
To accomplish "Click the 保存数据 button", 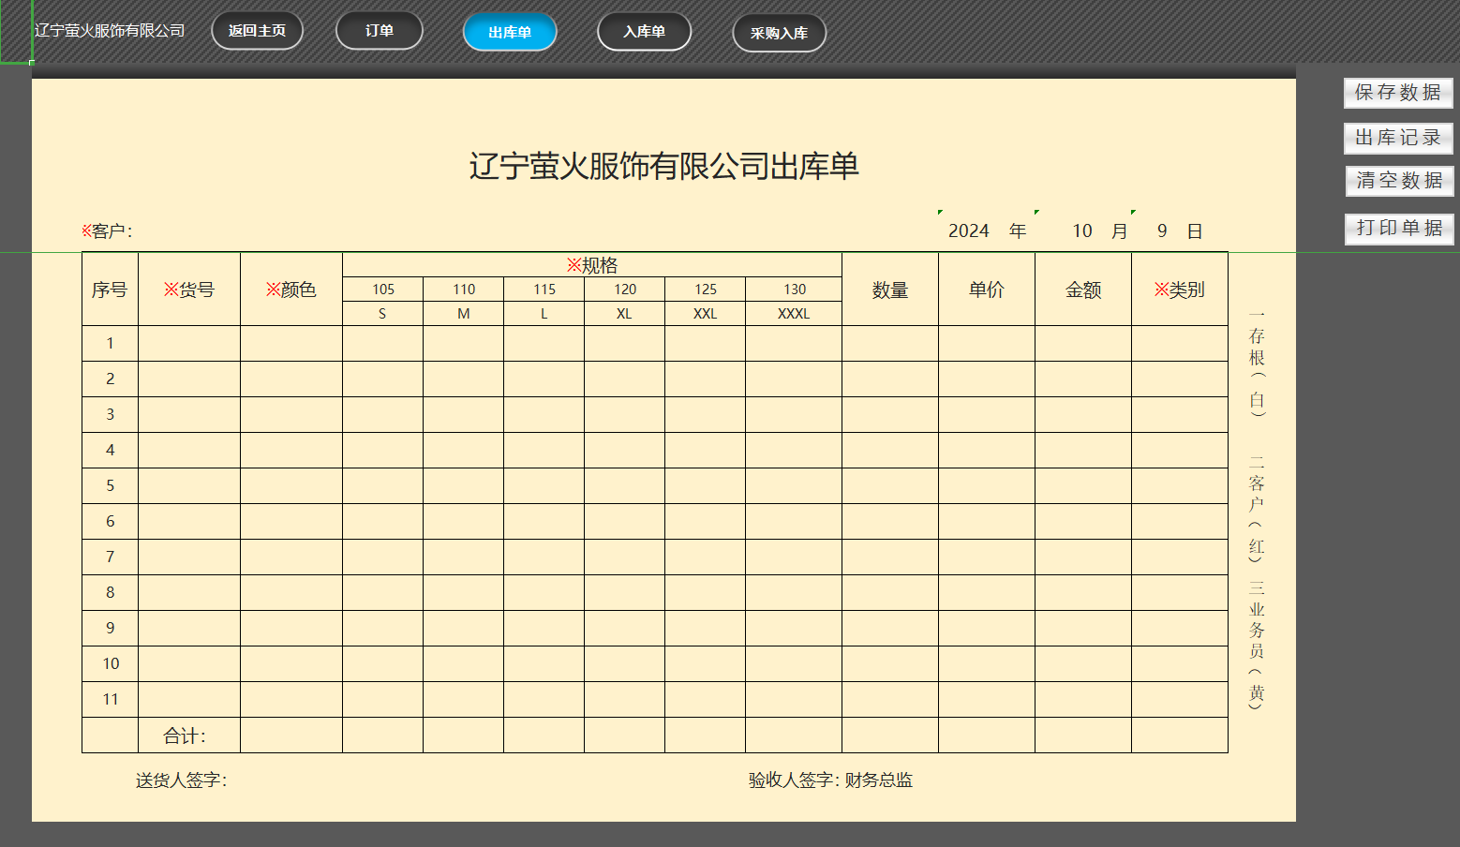I will (x=1398, y=93).
